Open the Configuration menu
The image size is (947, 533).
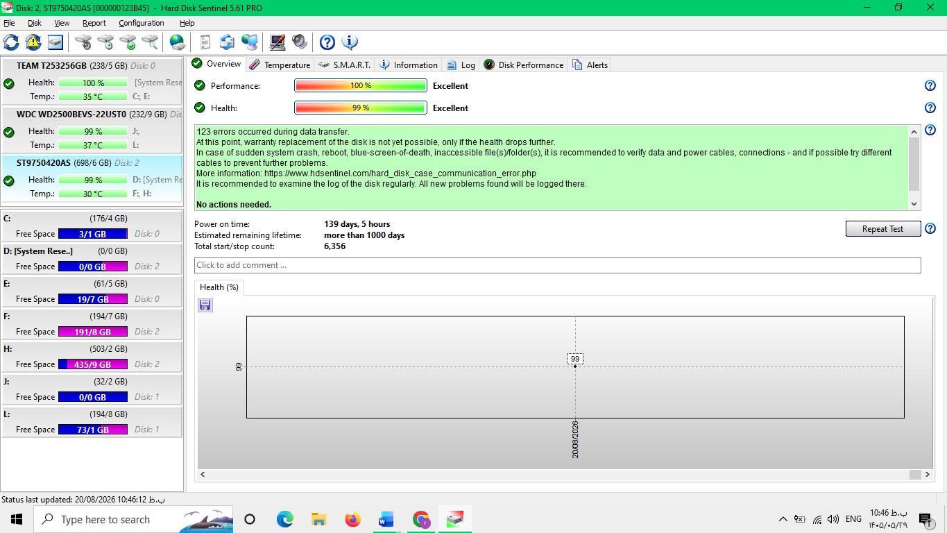tap(142, 23)
